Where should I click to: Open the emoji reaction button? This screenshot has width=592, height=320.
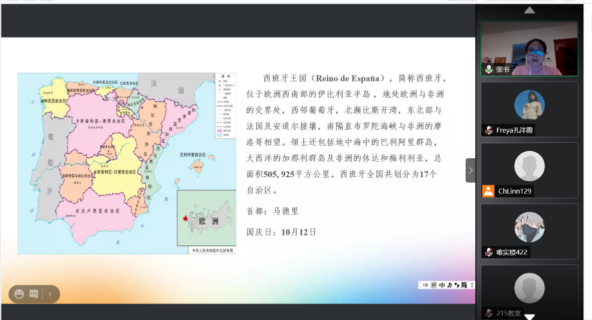(x=19, y=294)
